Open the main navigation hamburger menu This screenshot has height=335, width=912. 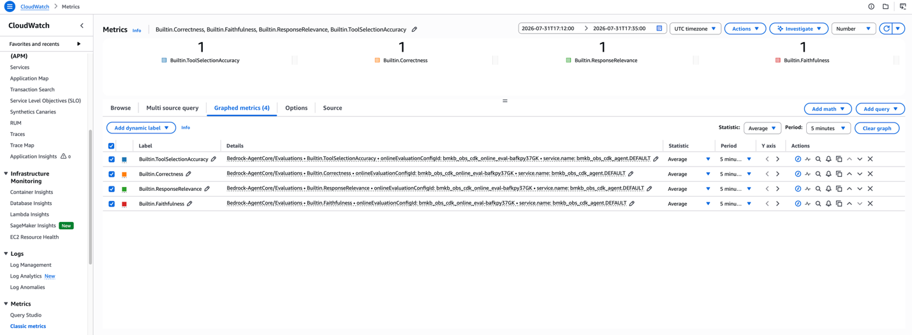(x=10, y=6)
